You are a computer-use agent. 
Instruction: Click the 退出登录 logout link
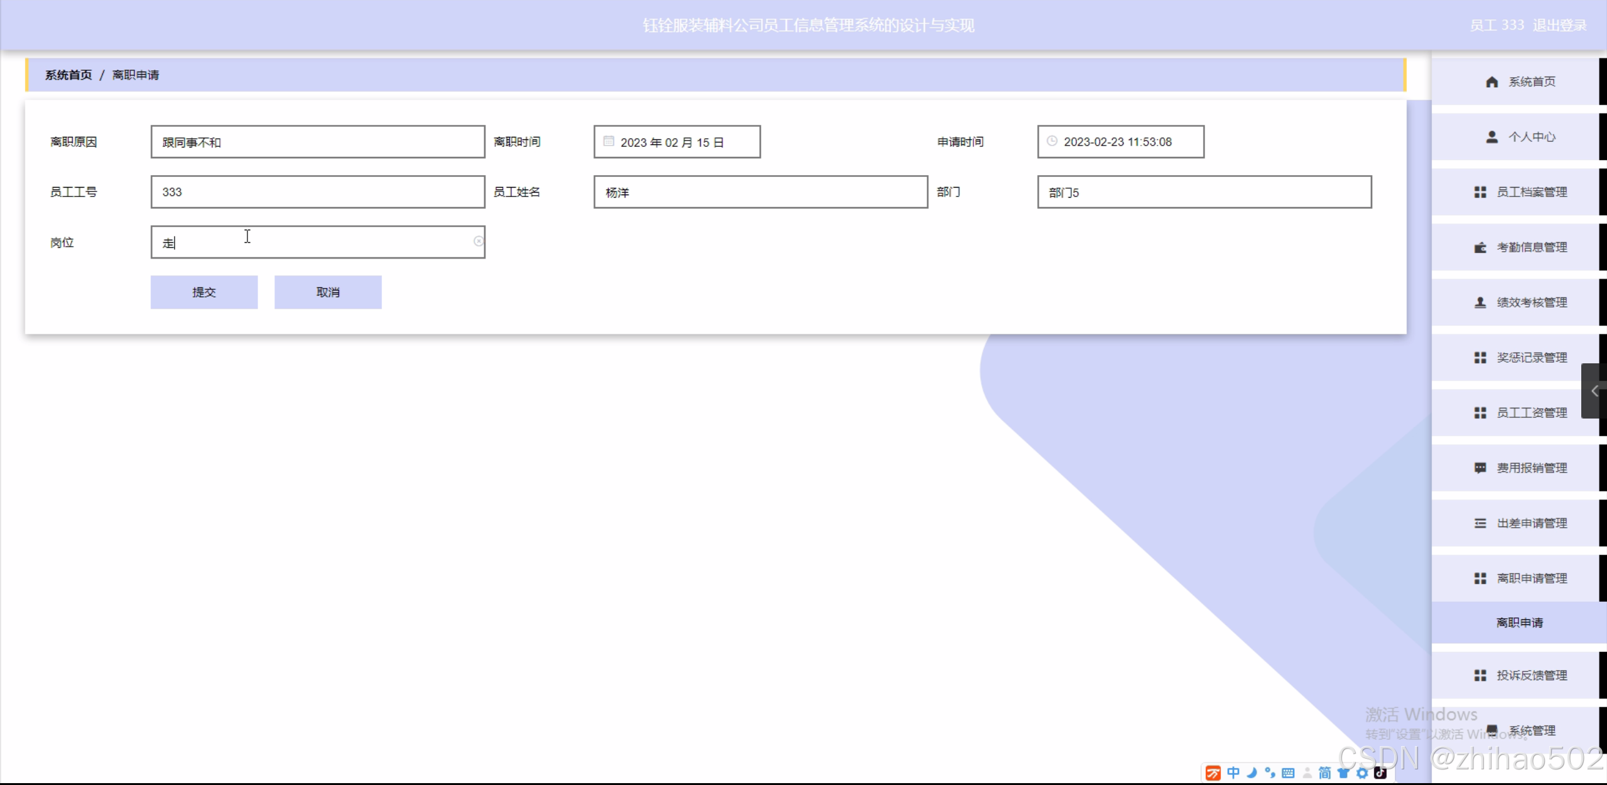pos(1559,26)
